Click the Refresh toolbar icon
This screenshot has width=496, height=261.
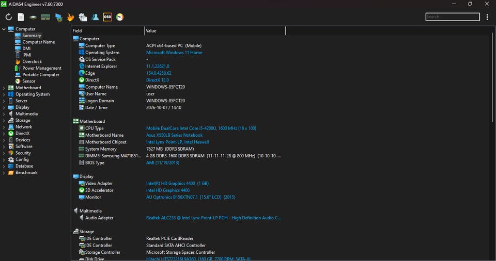point(9,17)
